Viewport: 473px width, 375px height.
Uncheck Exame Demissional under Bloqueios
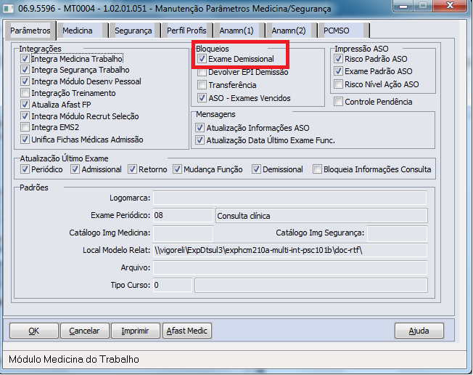coord(202,59)
